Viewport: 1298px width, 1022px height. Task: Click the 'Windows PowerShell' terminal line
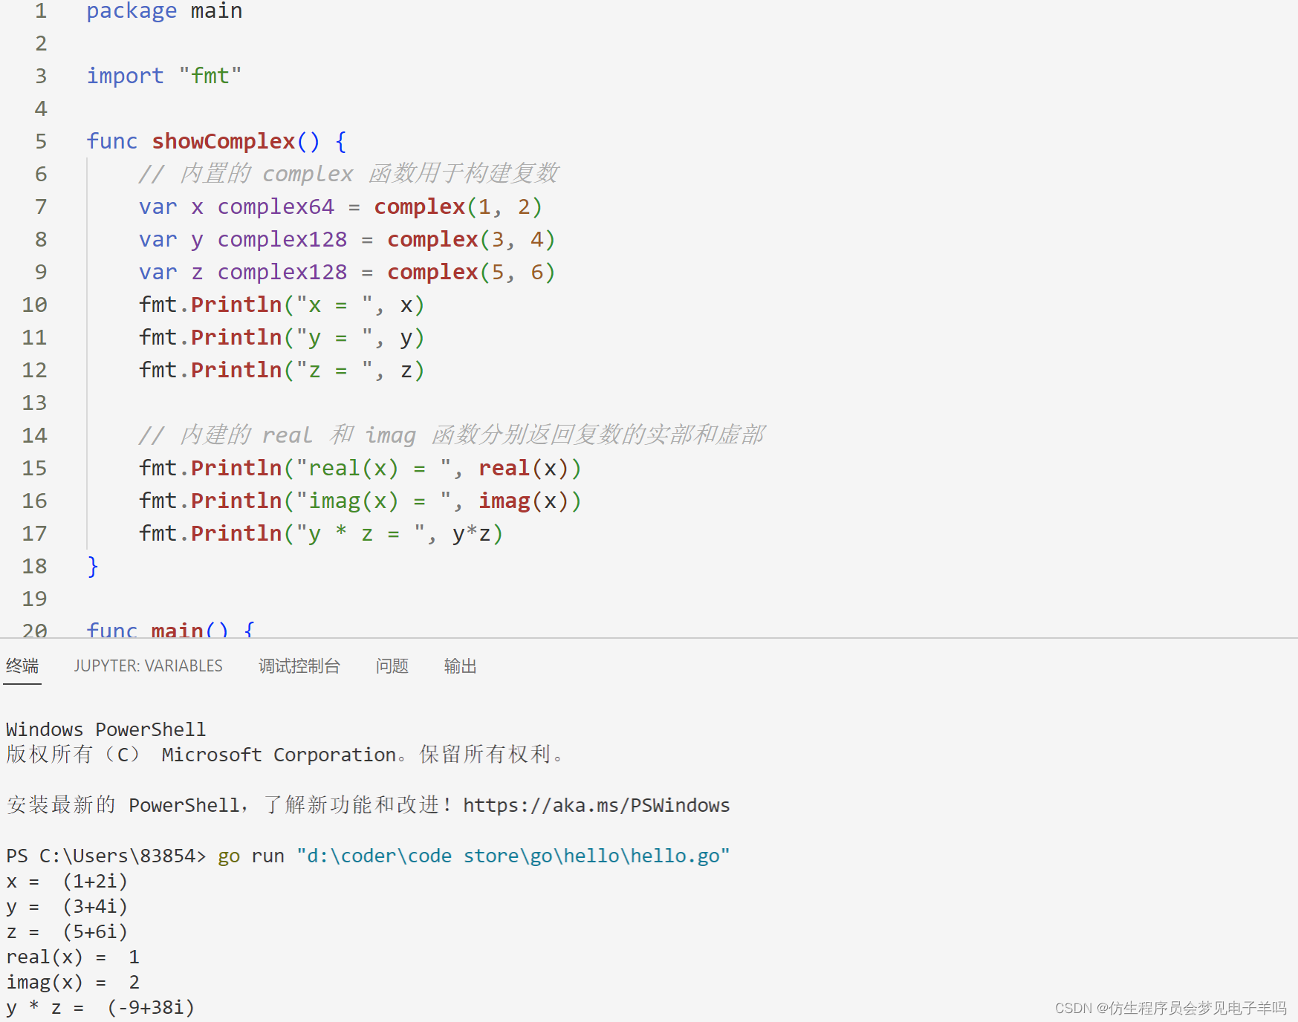pos(106,729)
